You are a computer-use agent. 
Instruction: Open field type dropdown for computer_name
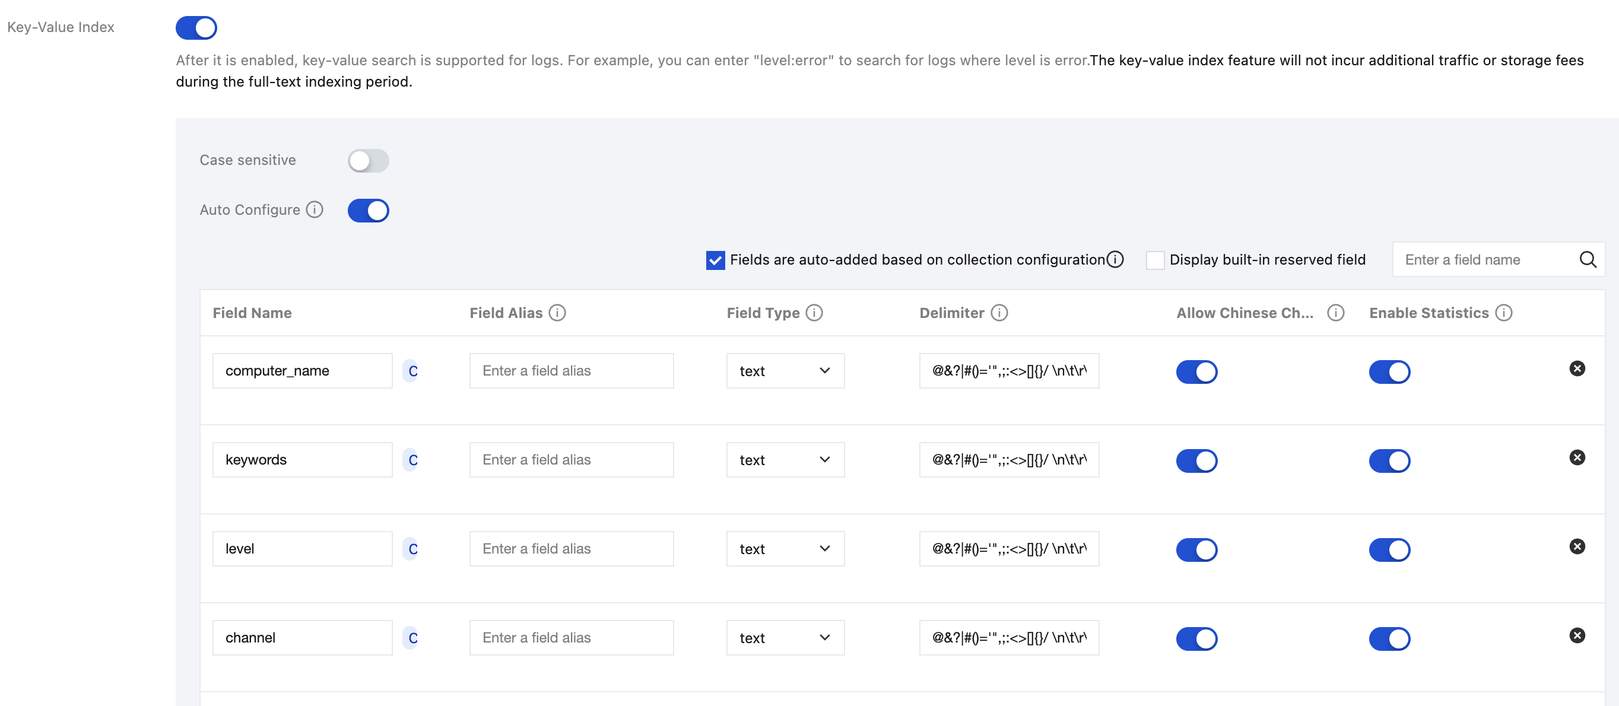pos(785,371)
